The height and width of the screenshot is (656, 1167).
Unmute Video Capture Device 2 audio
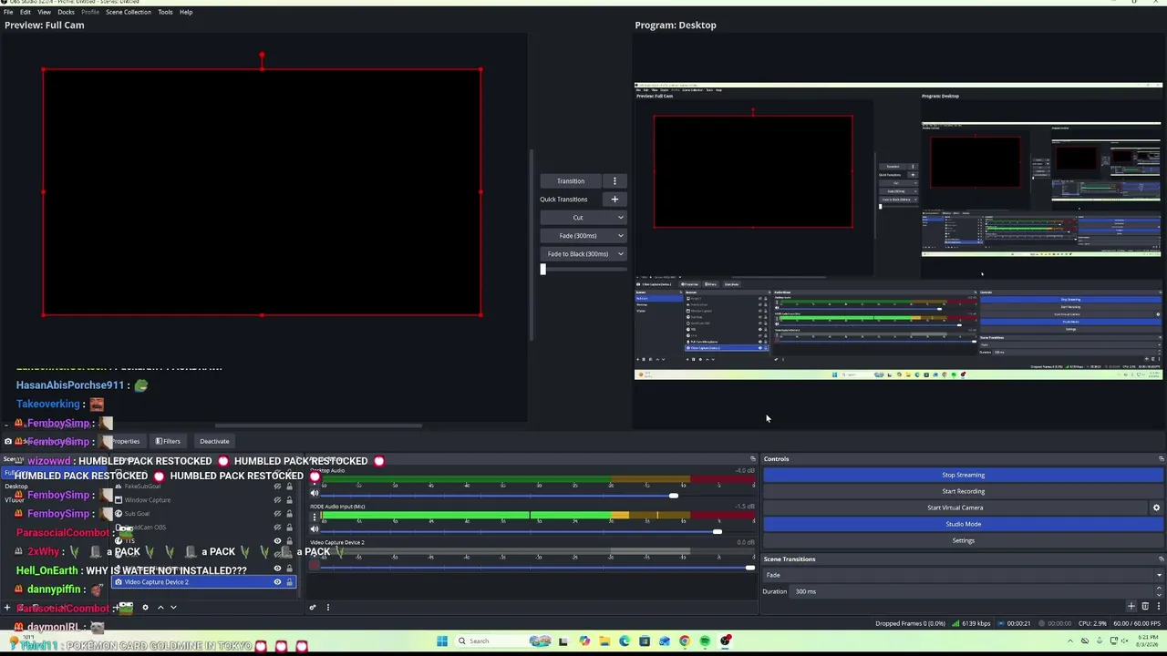315,565
